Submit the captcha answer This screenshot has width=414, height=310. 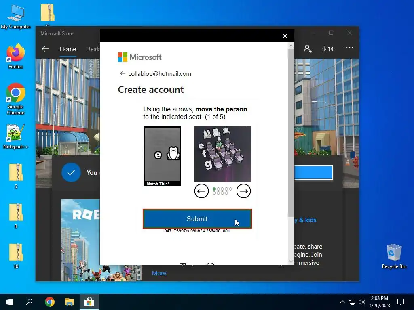coord(197,219)
